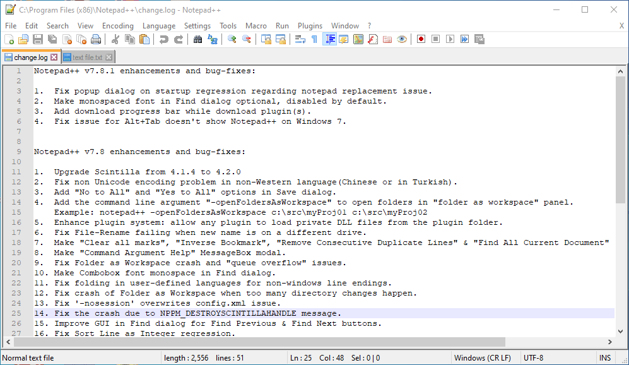This screenshot has width=629, height=365.
Task: Open the Macro menu
Action: [x=256, y=26]
